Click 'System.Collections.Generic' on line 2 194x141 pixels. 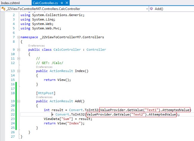point(57,15)
